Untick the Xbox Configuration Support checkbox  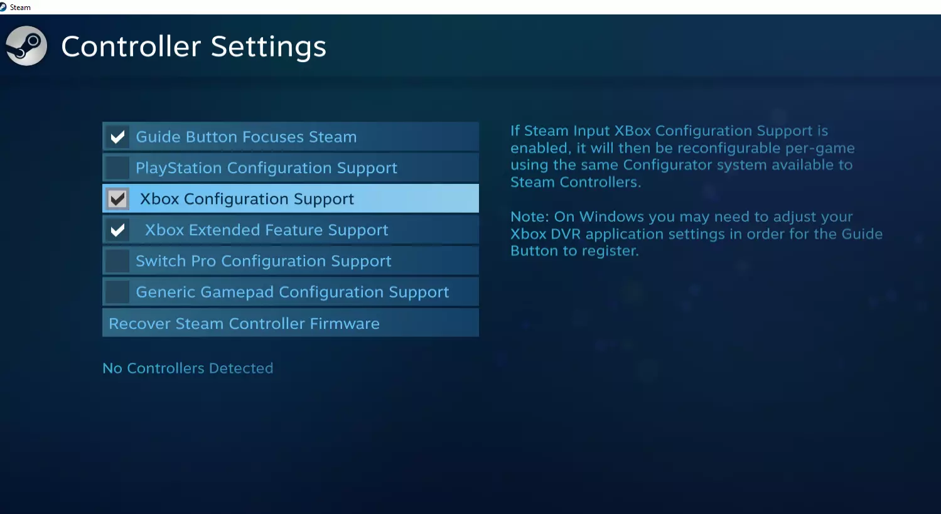[x=117, y=199]
